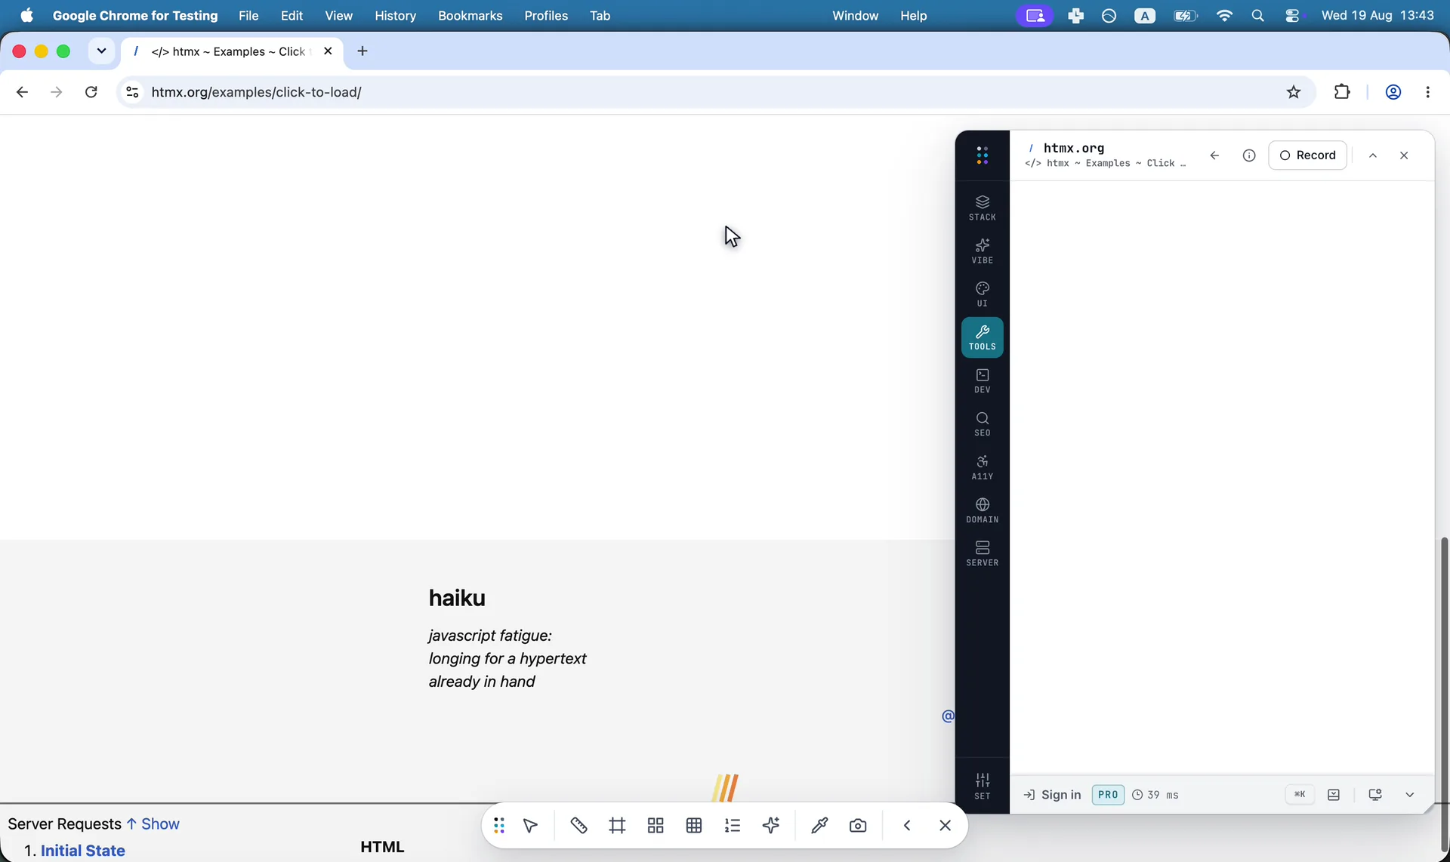Image resolution: width=1450 pixels, height=862 pixels.
Task: Toggle the bottom dock panel icon
Action: tap(1334, 795)
